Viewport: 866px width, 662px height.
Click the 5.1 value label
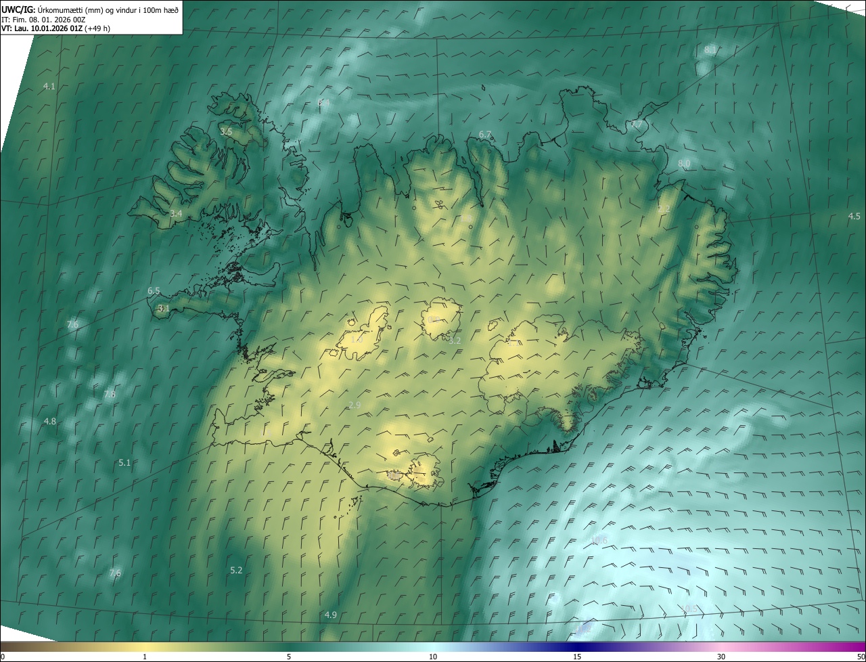tap(124, 462)
